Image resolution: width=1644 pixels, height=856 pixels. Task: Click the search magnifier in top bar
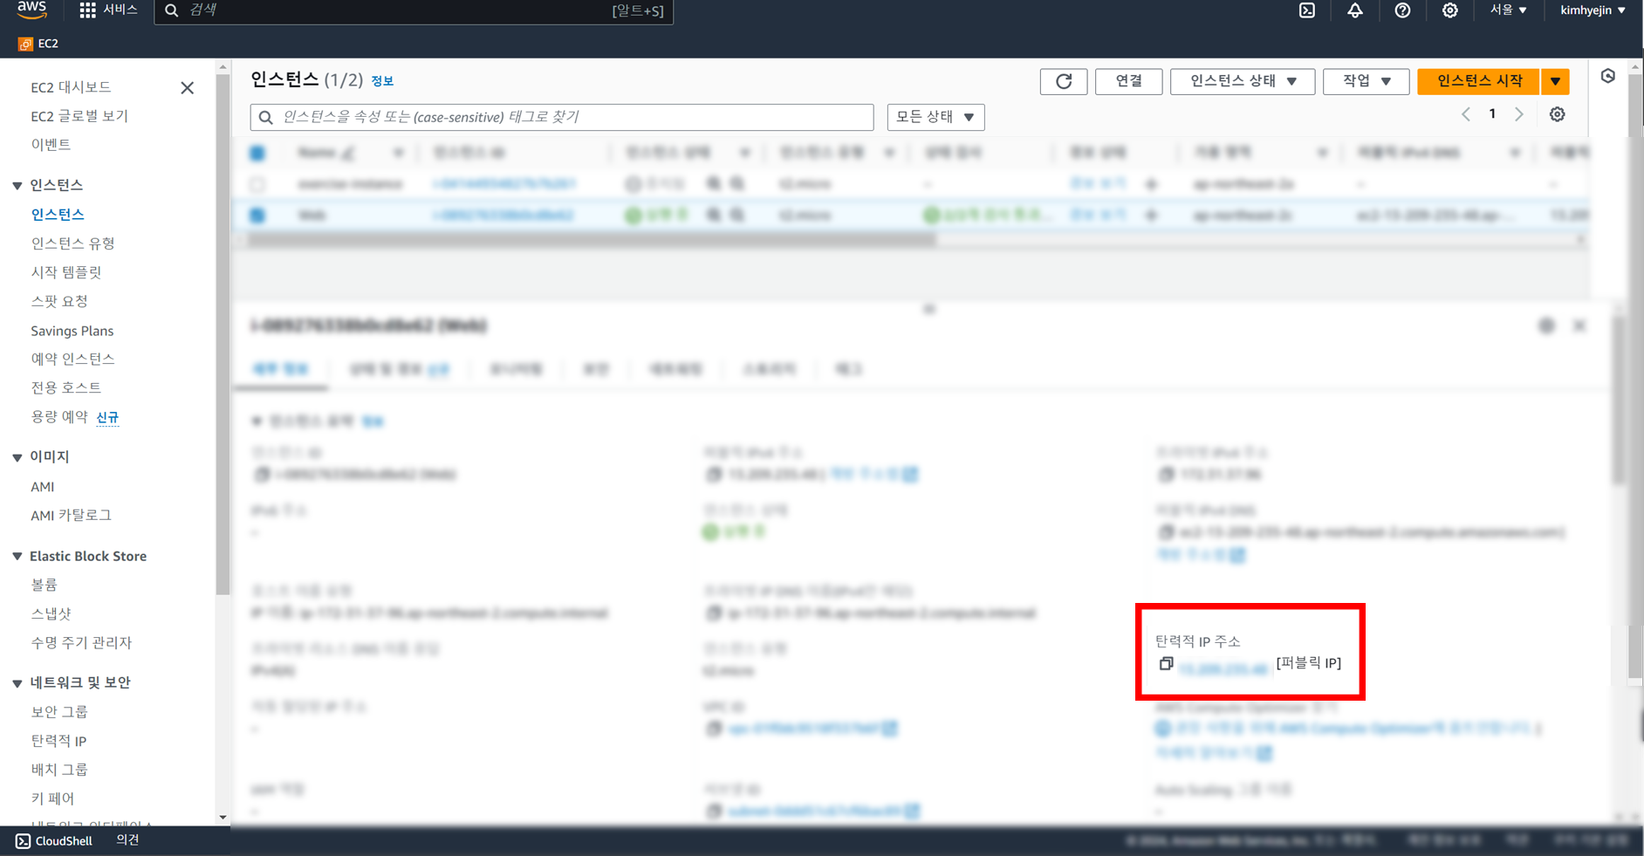click(172, 10)
